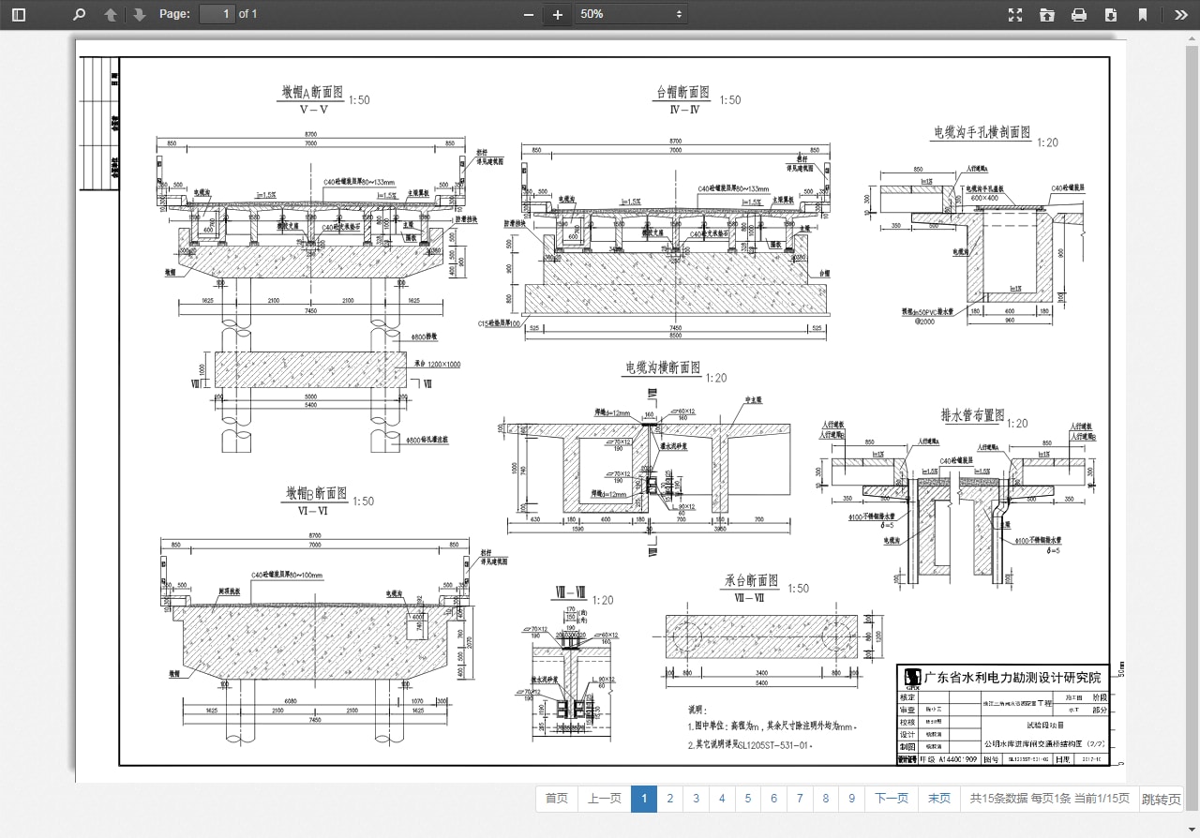This screenshot has width=1200, height=838.
Task: Select pagination page 9
Action: click(x=851, y=799)
